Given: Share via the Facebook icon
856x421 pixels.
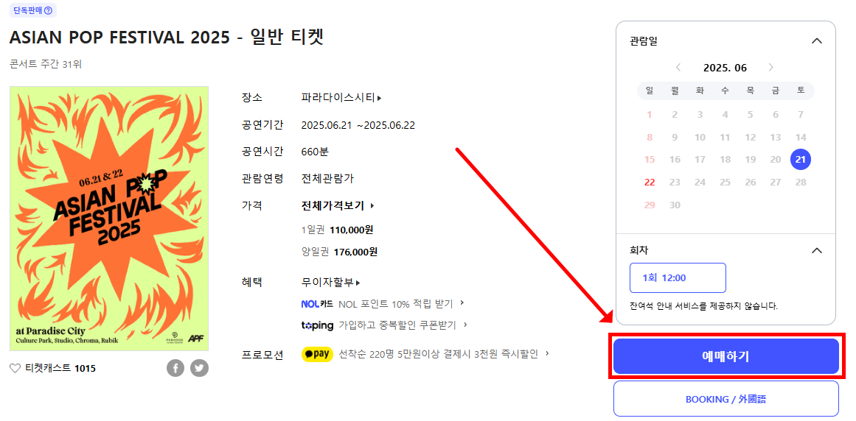Looking at the screenshot, I should 175,368.
